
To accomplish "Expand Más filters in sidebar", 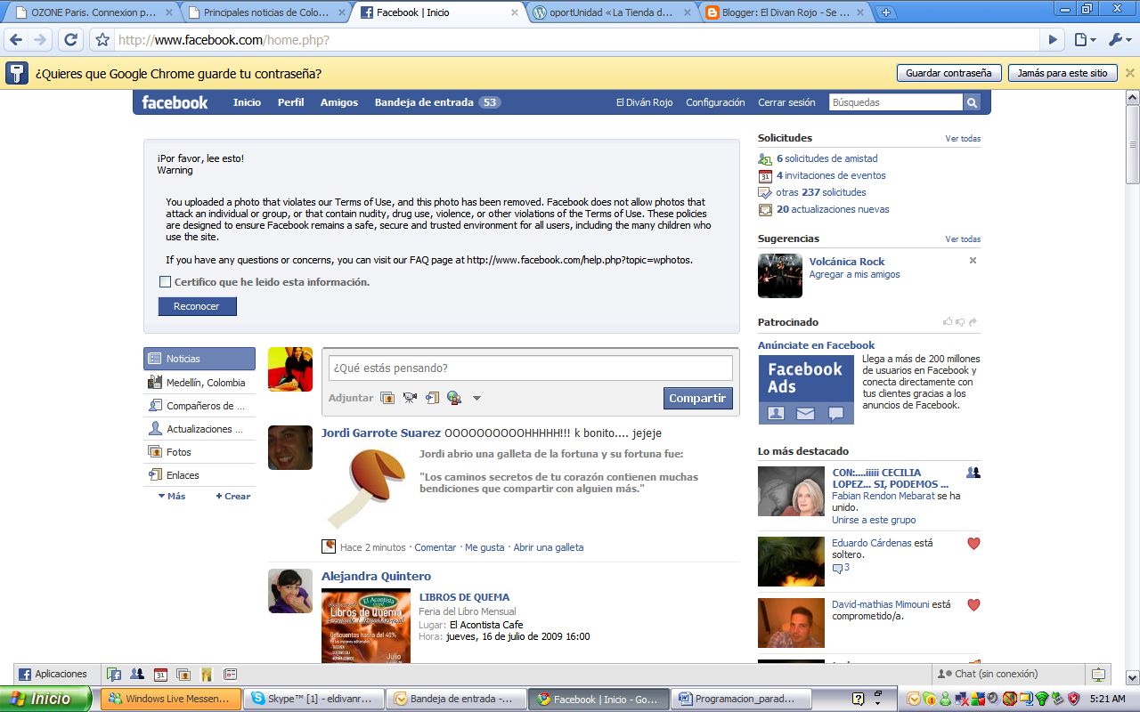I will 172,496.
